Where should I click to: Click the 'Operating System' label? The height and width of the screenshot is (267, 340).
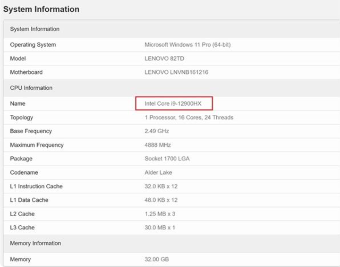(x=33, y=45)
